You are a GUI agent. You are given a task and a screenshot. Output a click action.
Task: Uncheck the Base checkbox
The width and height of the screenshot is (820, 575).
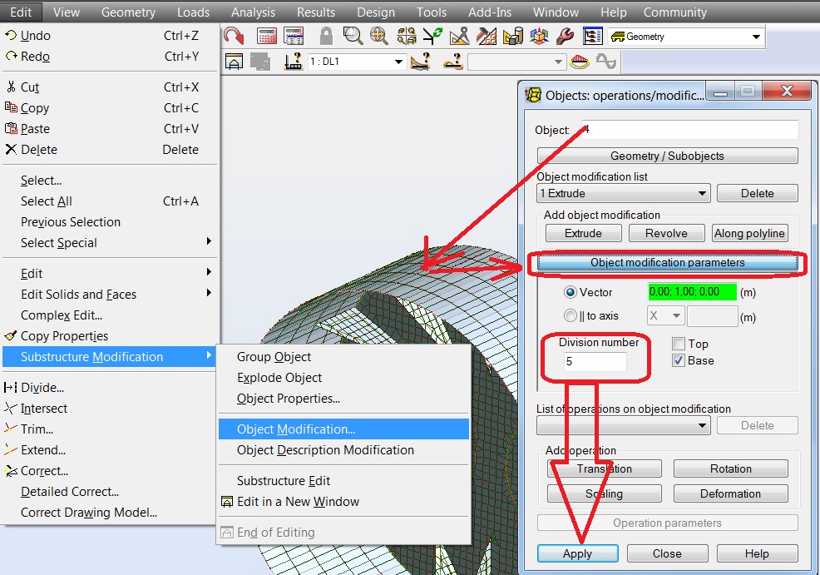(678, 360)
